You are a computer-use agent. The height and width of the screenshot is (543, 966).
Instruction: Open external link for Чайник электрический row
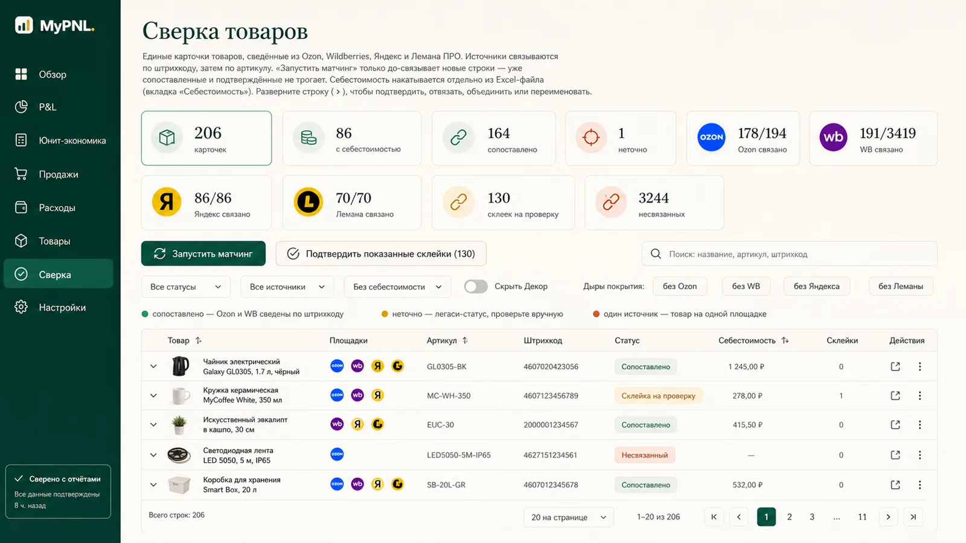[895, 366]
